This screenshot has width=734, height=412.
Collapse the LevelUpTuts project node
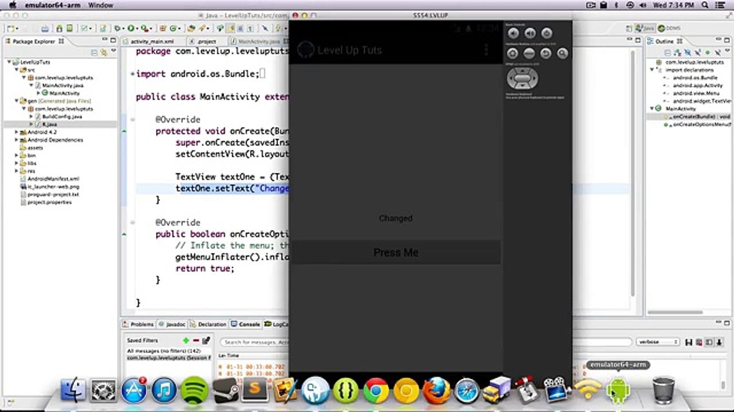tap(10, 62)
